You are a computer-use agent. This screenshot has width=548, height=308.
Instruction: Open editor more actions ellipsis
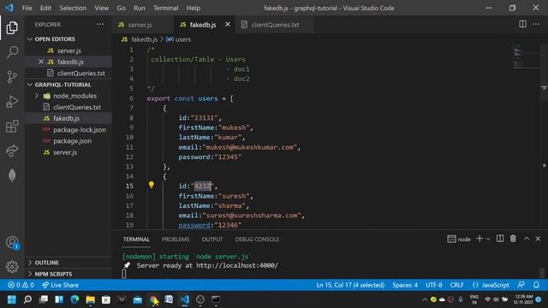click(536, 24)
